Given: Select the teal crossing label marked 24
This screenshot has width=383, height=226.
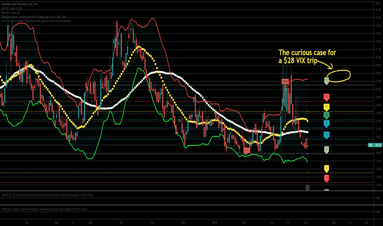Looking at the screenshot, I should click(326, 135).
